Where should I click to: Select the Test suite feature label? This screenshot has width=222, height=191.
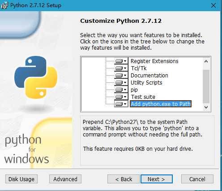click(143, 97)
